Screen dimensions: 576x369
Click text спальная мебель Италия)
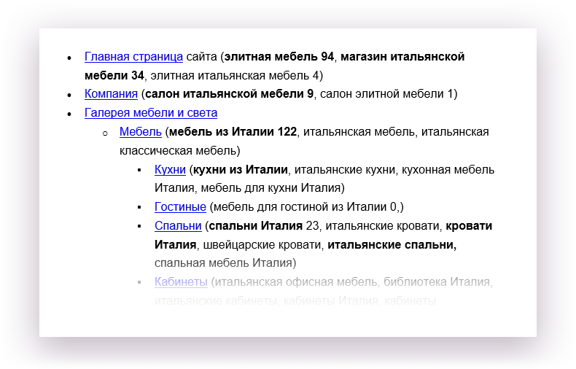point(225,263)
